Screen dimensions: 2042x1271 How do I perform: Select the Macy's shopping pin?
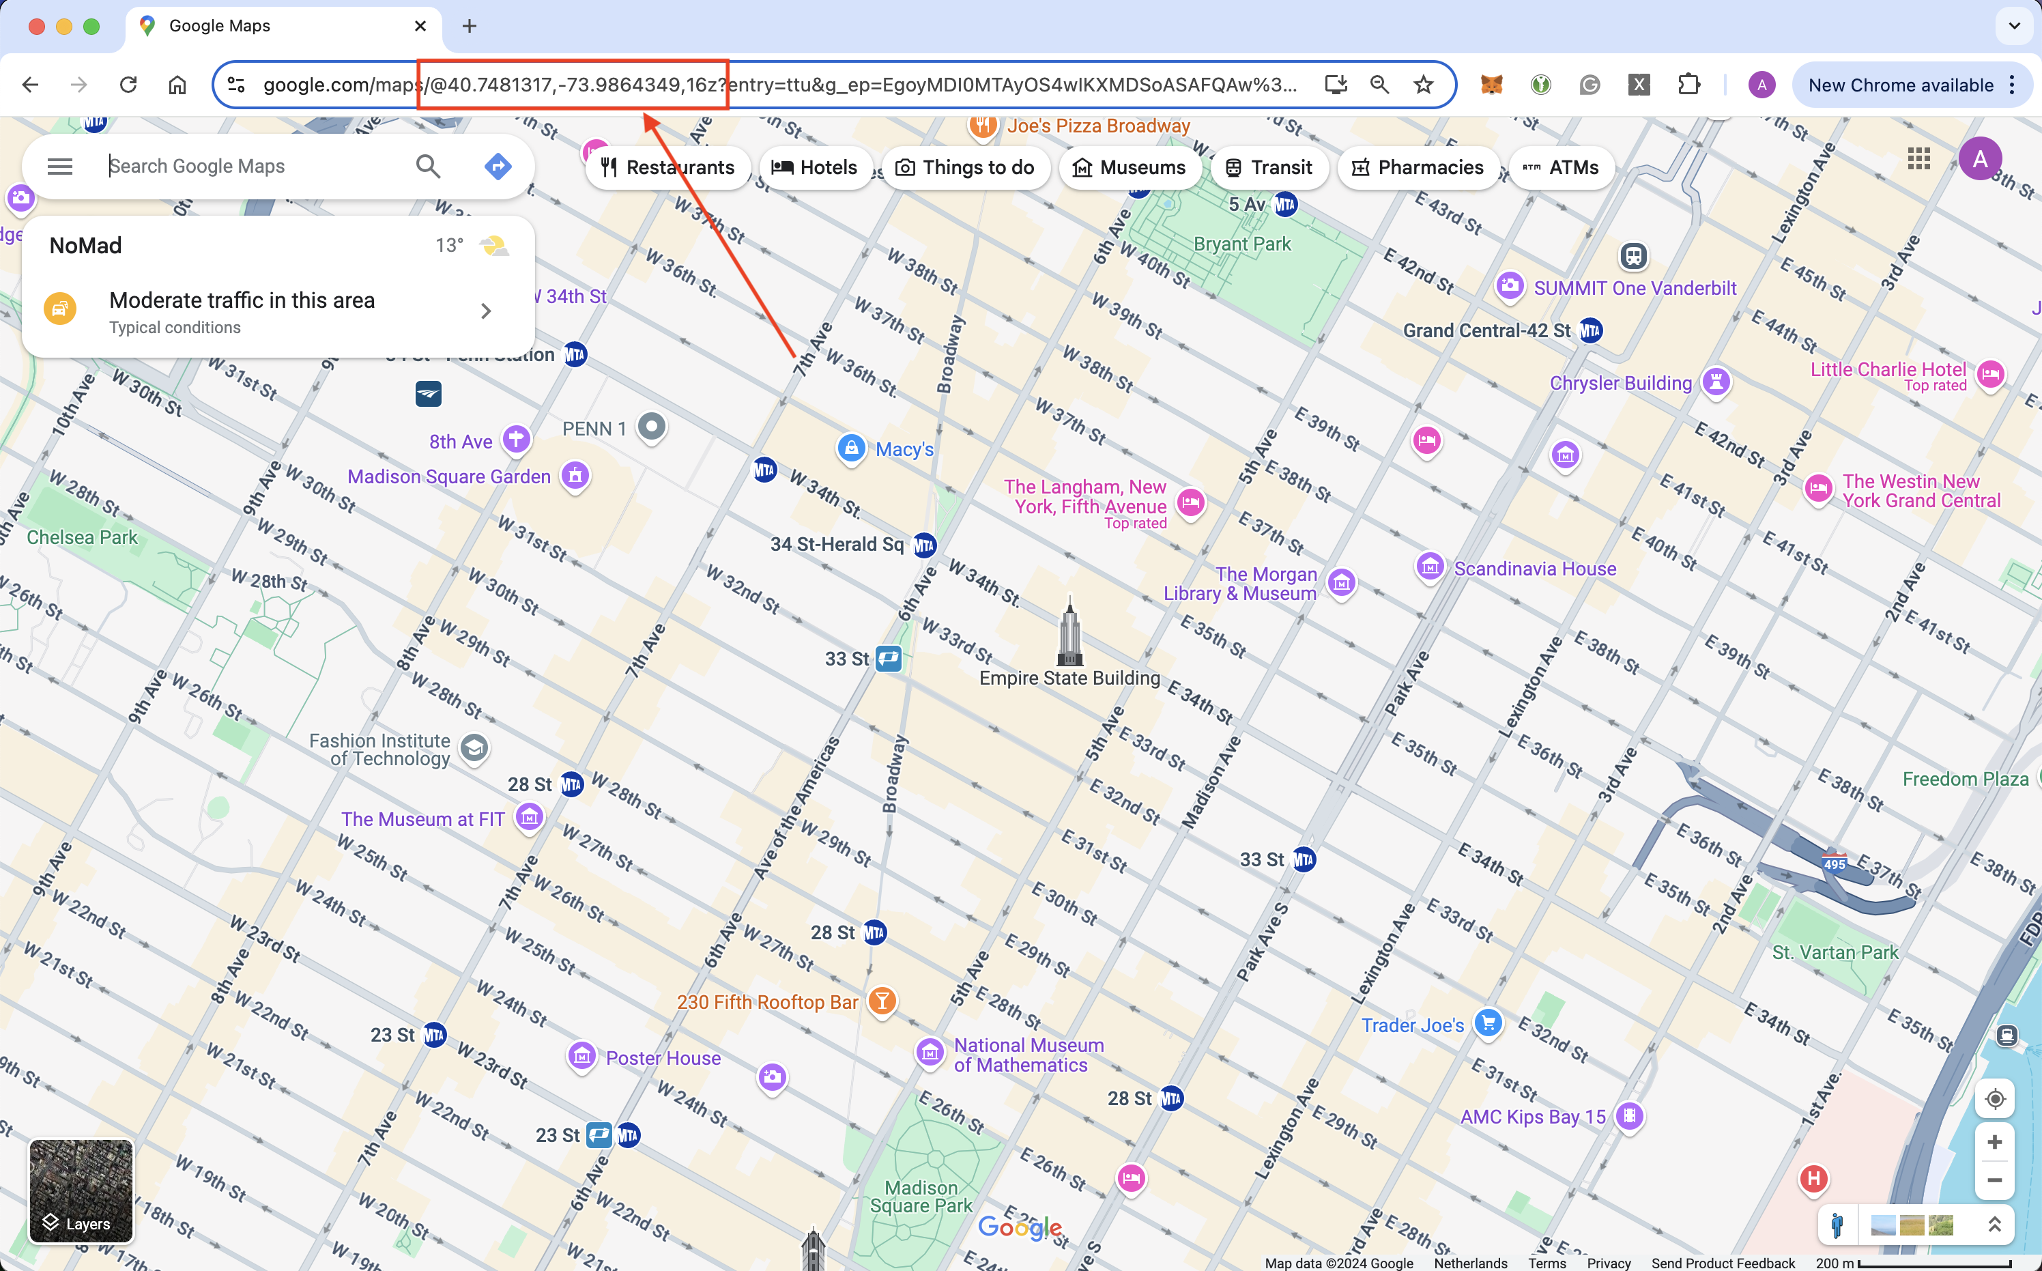[x=851, y=449]
